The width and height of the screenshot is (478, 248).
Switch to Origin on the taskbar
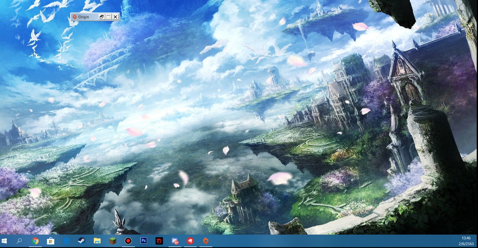coord(206,241)
